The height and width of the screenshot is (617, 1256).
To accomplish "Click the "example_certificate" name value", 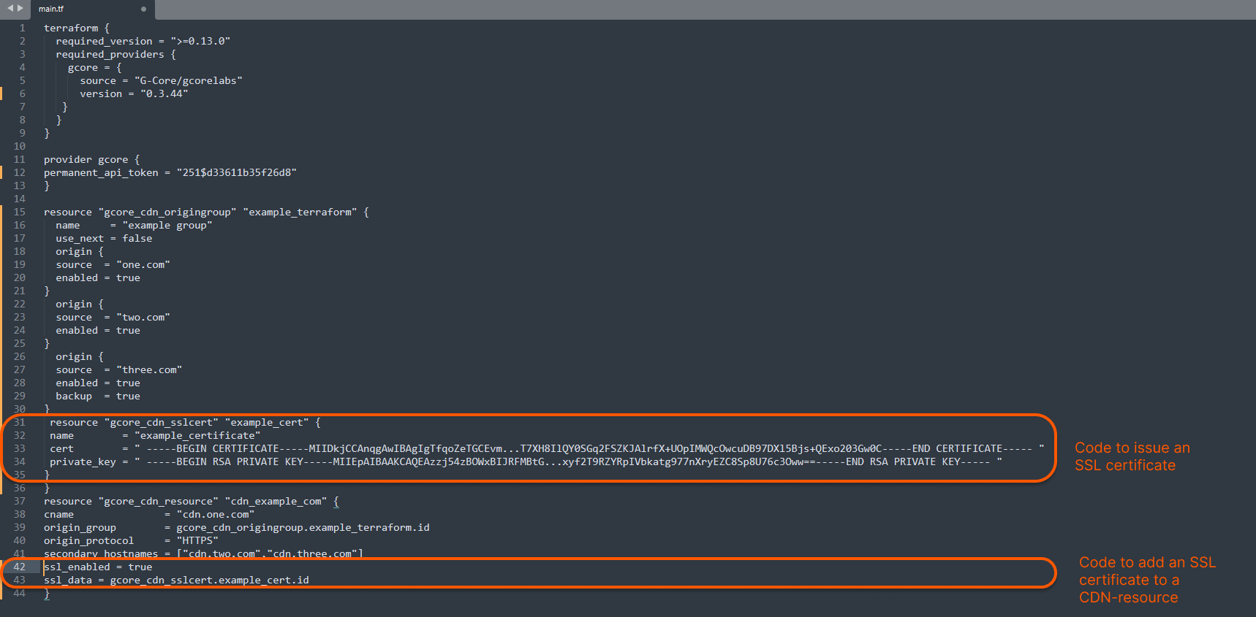I will click(x=197, y=436).
